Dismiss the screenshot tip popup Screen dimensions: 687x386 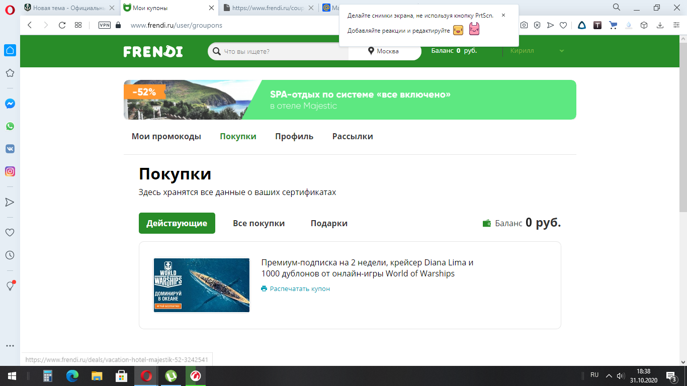pos(503,15)
